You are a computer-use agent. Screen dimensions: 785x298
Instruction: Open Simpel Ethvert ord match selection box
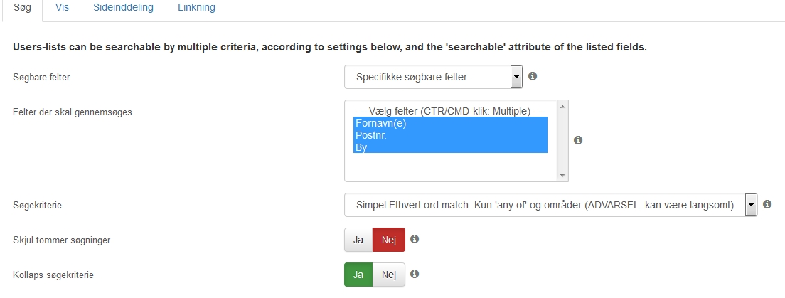pos(550,205)
